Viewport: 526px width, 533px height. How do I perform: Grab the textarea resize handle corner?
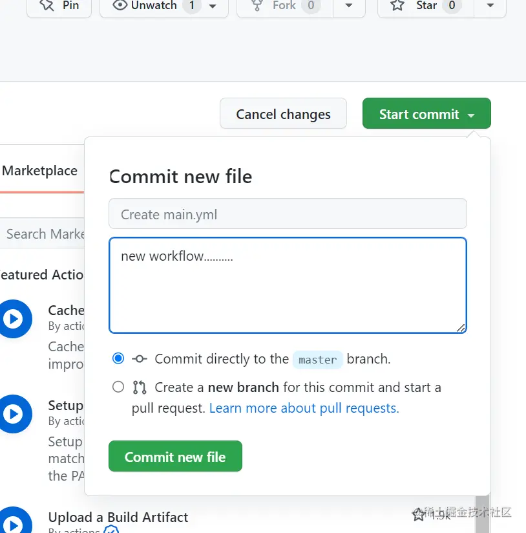[461, 328]
